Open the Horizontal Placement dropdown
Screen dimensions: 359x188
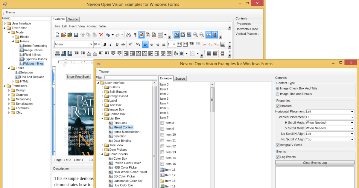tap(352, 112)
